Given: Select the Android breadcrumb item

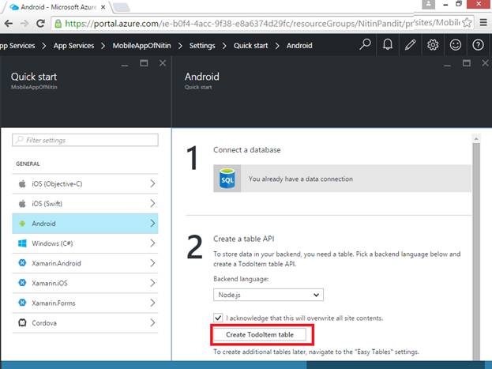Looking at the screenshot, I should [x=299, y=46].
